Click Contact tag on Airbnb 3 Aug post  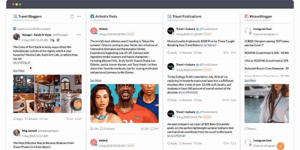point(130,34)
